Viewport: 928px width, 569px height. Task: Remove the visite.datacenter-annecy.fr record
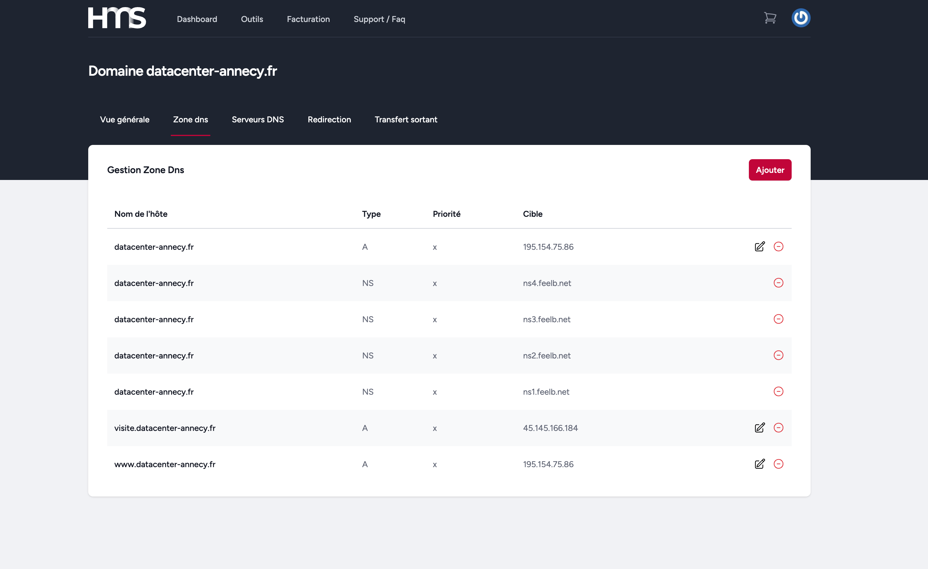click(x=778, y=428)
